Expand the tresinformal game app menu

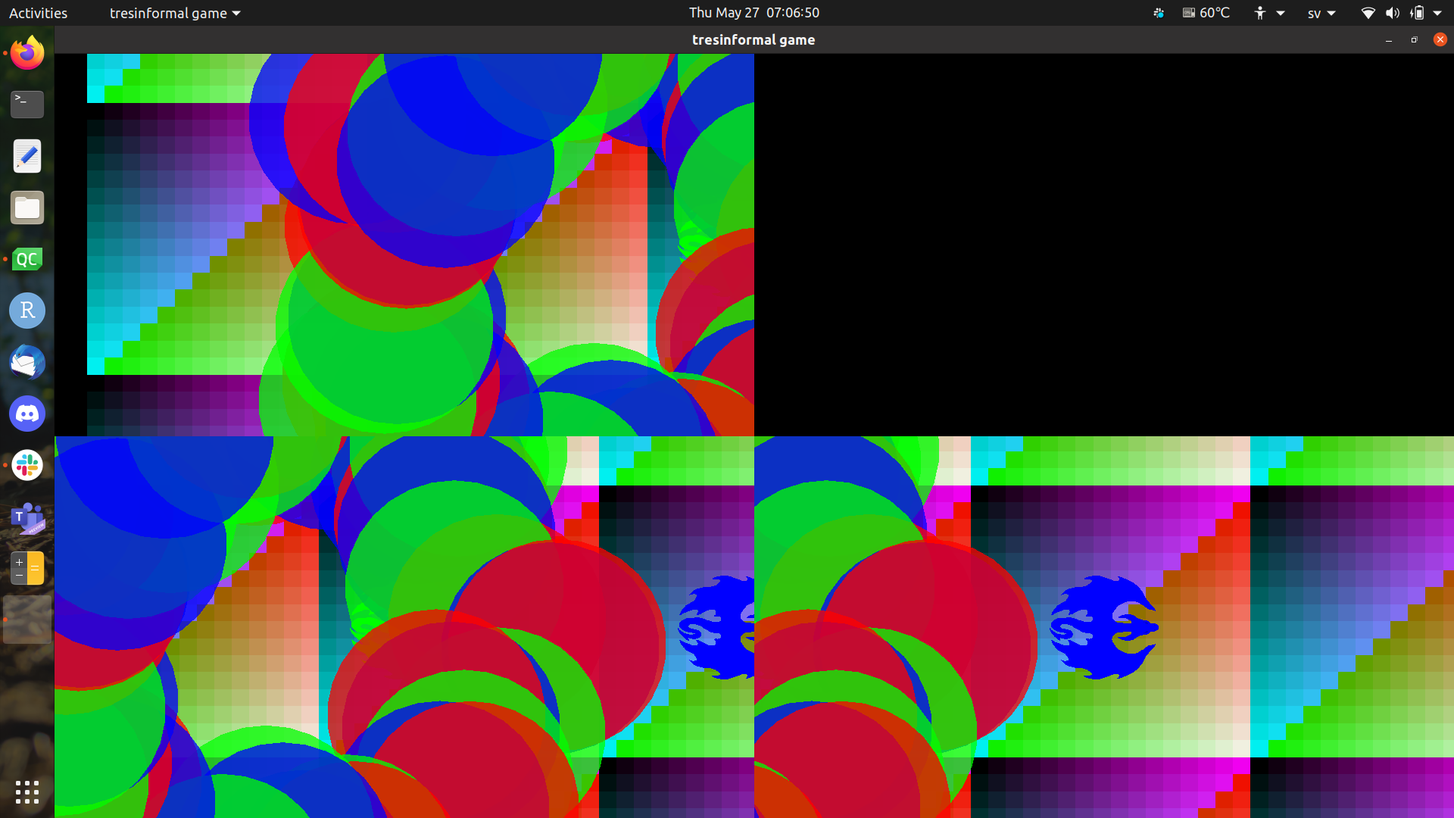[x=174, y=13]
